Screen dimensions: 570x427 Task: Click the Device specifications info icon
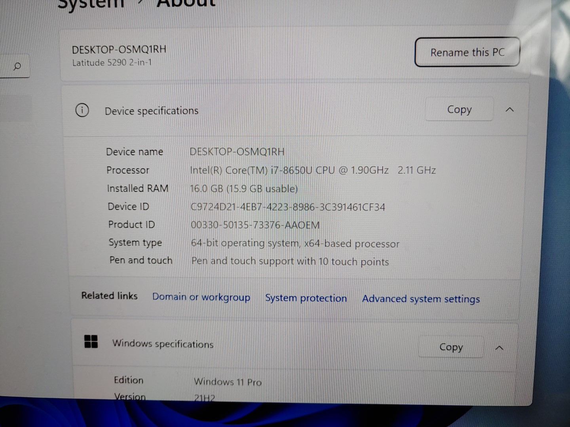pos(82,110)
